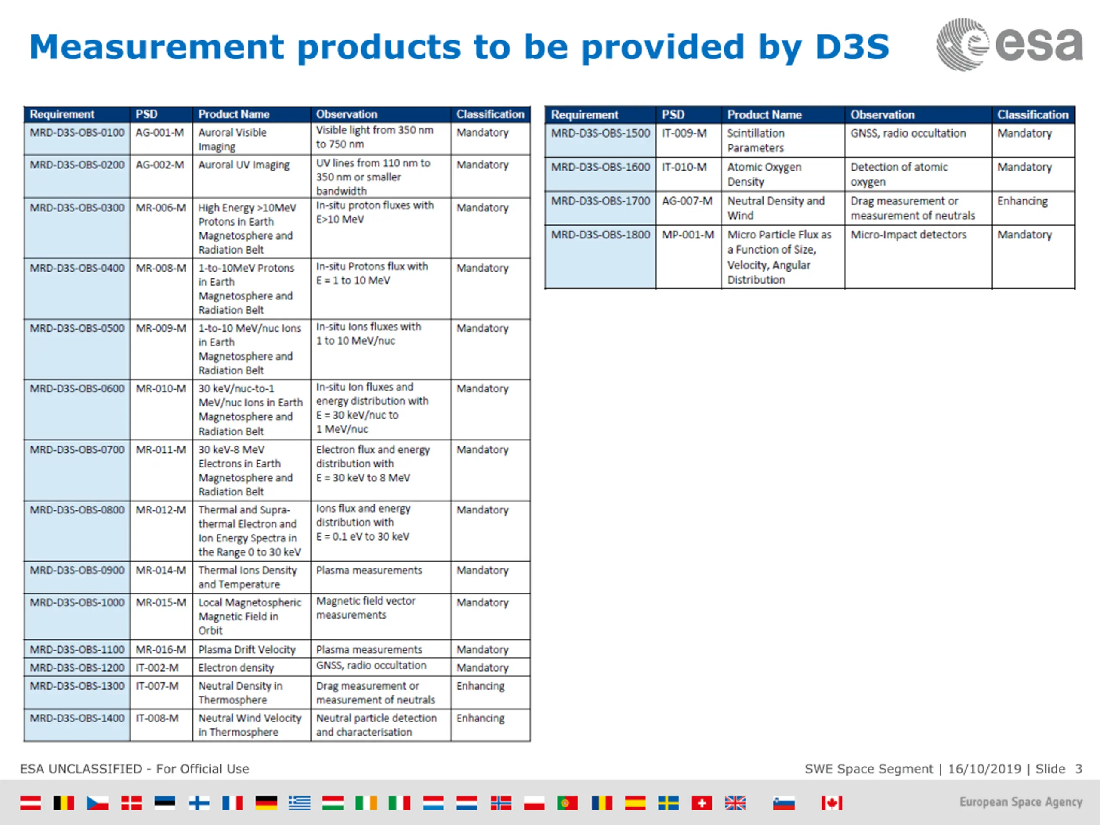Viewport: 1100px width, 825px height.
Task: Select the 'IT-010-M' PSD cell
Action: (688, 174)
